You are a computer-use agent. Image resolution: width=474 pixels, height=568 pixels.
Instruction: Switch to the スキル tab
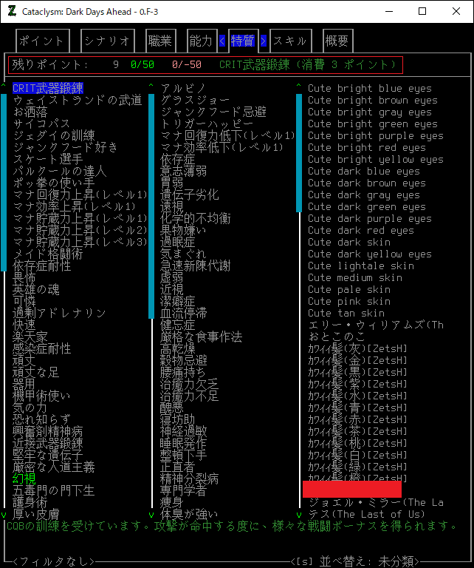pos(289,41)
